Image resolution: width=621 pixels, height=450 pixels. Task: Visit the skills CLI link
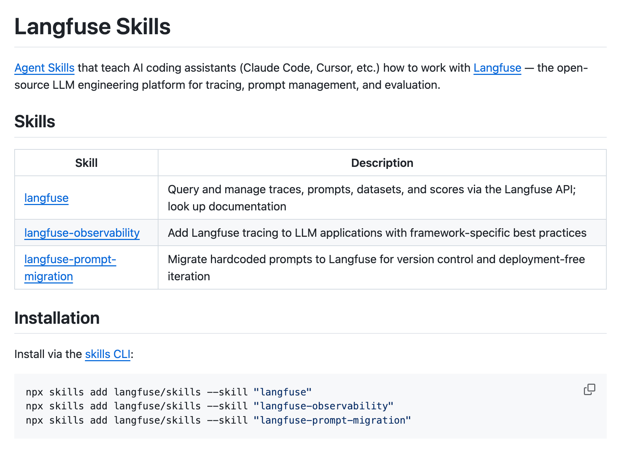pyautogui.click(x=107, y=354)
